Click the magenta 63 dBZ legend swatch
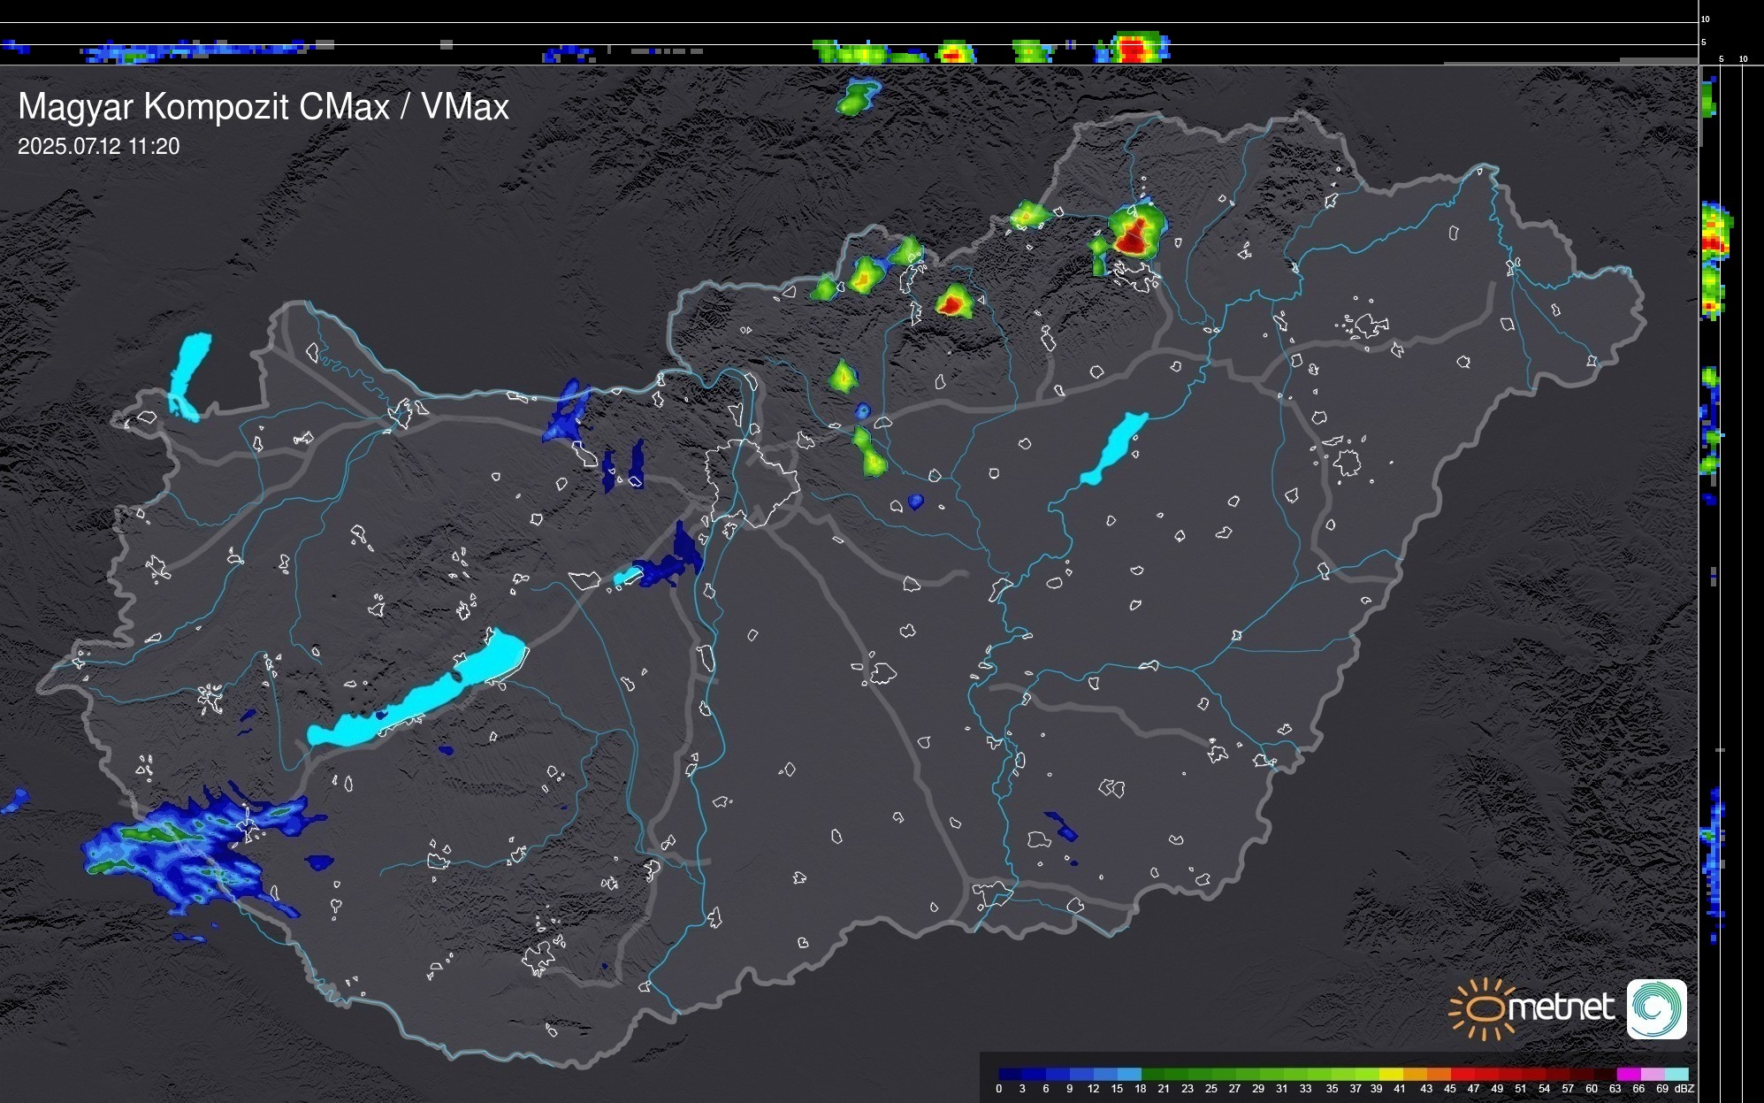The height and width of the screenshot is (1103, 1764). tap(1628, 1074)
